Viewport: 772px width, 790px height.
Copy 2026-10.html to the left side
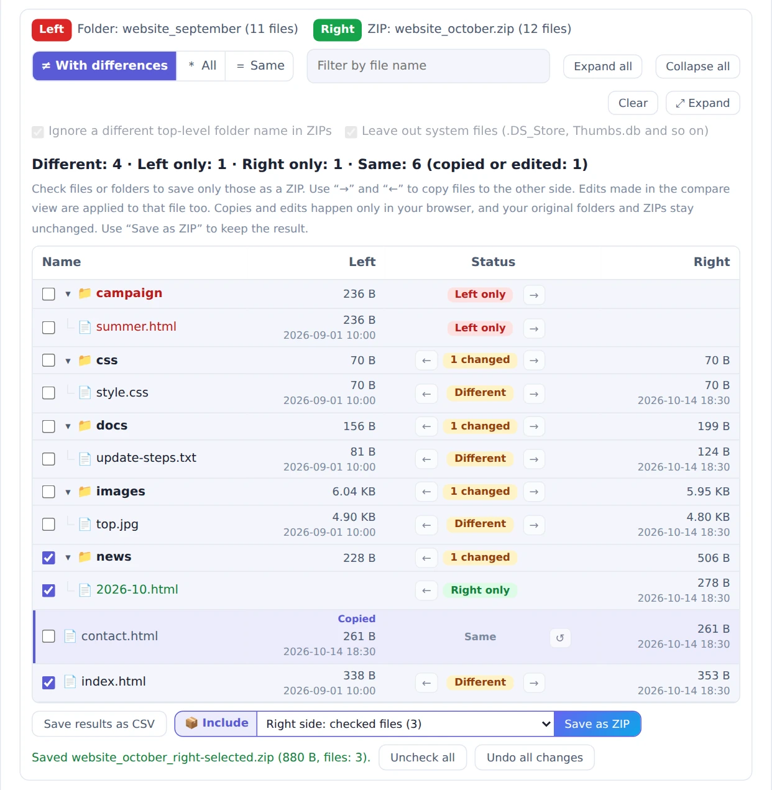(x=426, y=590)
